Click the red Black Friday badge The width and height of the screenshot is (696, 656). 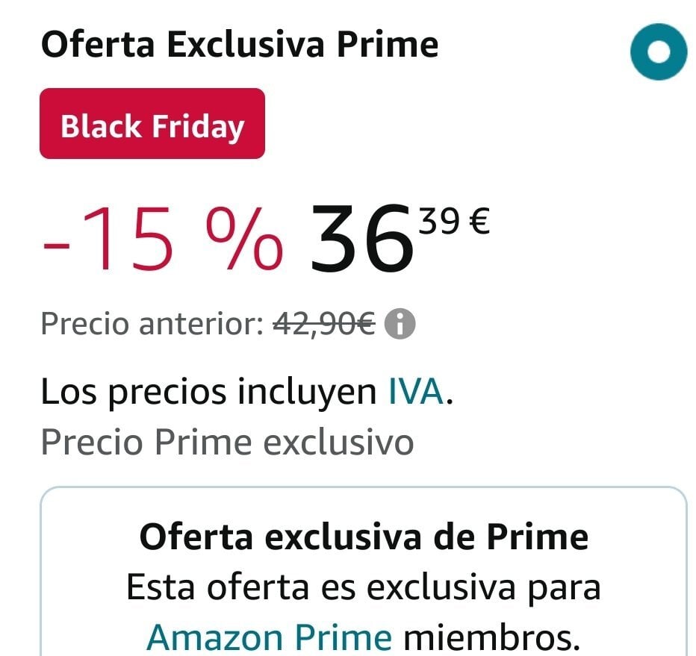point(152,124)
